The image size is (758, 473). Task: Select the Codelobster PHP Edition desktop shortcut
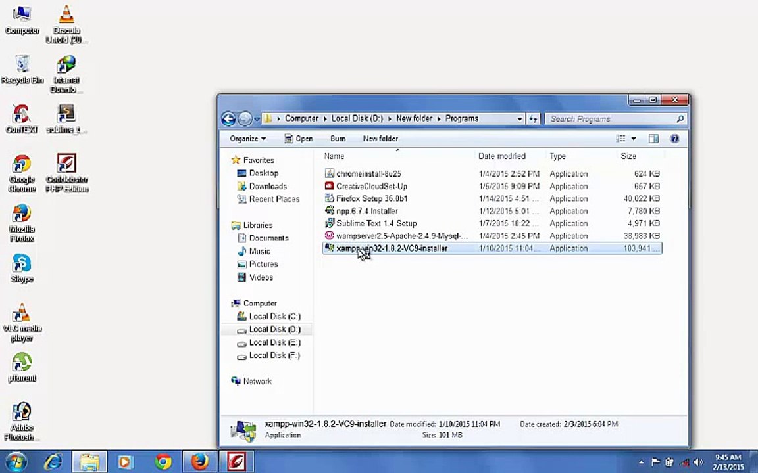pyautogui.click(x=66, y=173)
